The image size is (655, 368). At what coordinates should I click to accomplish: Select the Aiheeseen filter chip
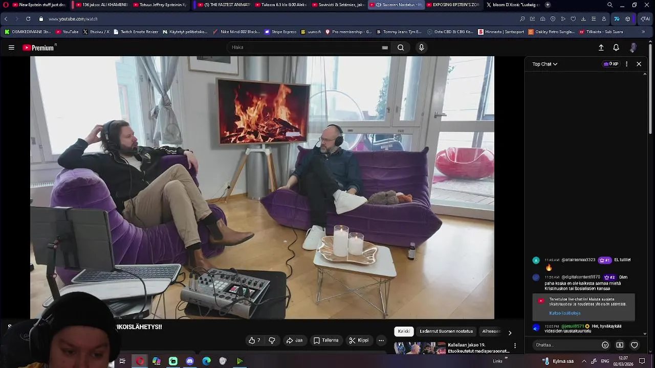click(x=491, y=331)
